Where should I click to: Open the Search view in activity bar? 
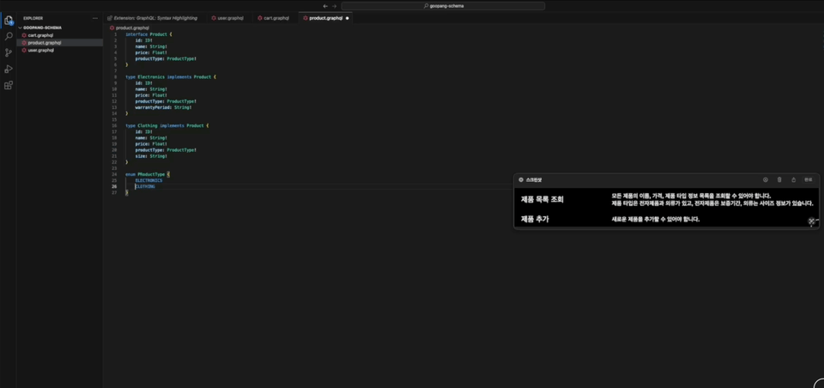point(8,36)
